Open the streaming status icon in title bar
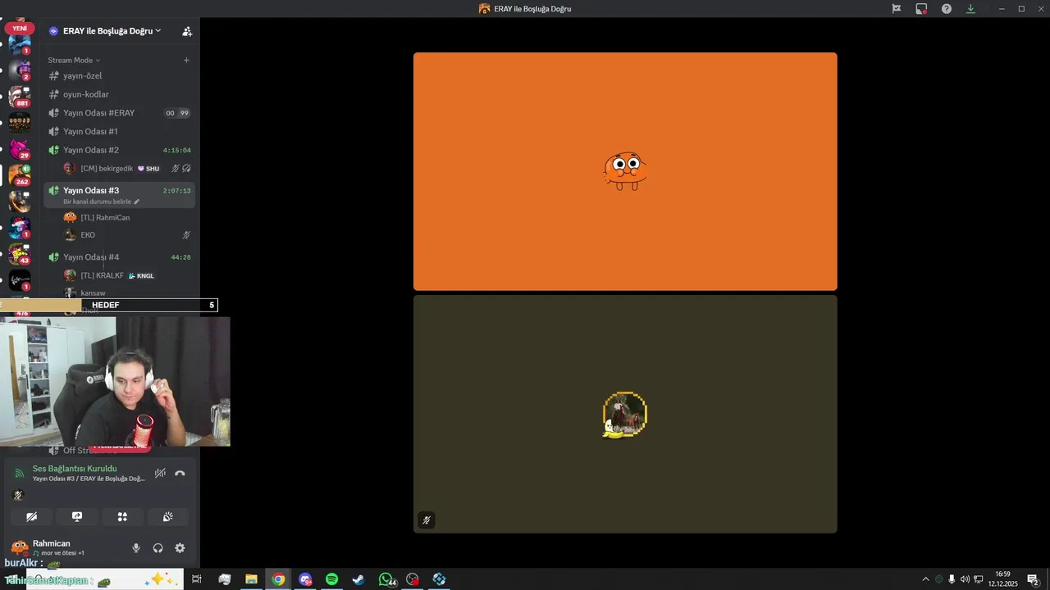The image size is (1050, 590). click(x=921, y=8)
